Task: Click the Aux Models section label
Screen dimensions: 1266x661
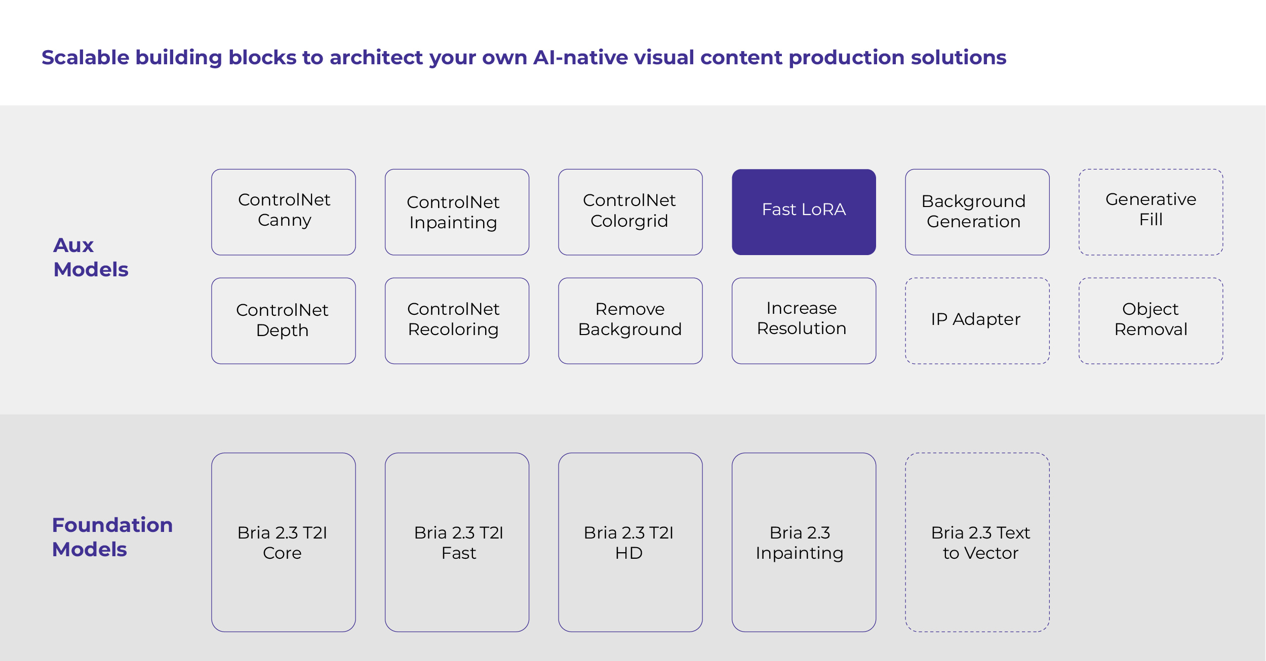Action: [x=92, y=257]
